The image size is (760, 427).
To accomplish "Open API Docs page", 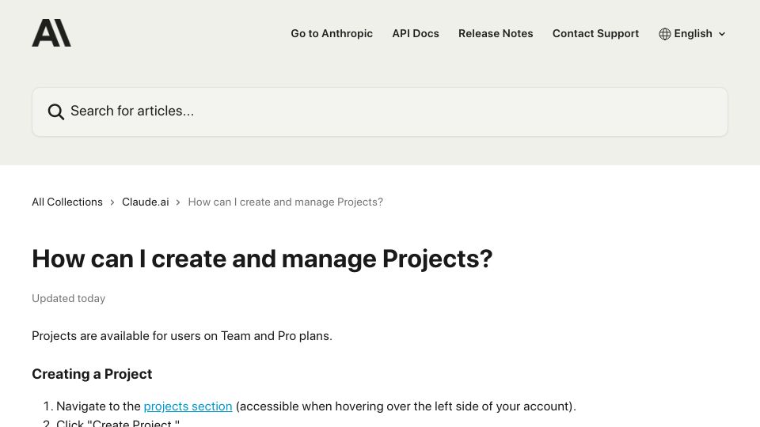I will [416, 33].
